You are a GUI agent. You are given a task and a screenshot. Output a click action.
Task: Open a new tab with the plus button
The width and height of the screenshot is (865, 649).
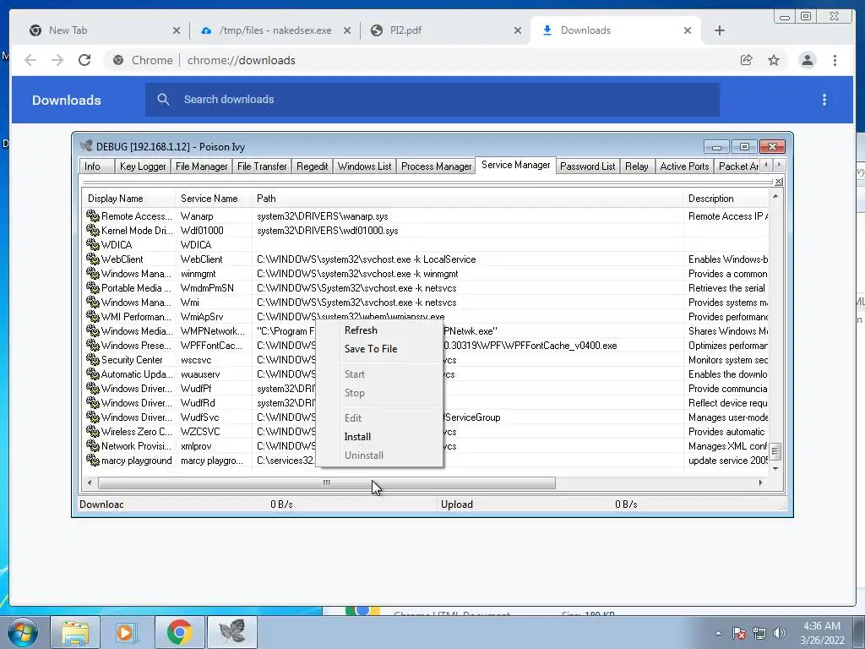[x=720, y=30]
